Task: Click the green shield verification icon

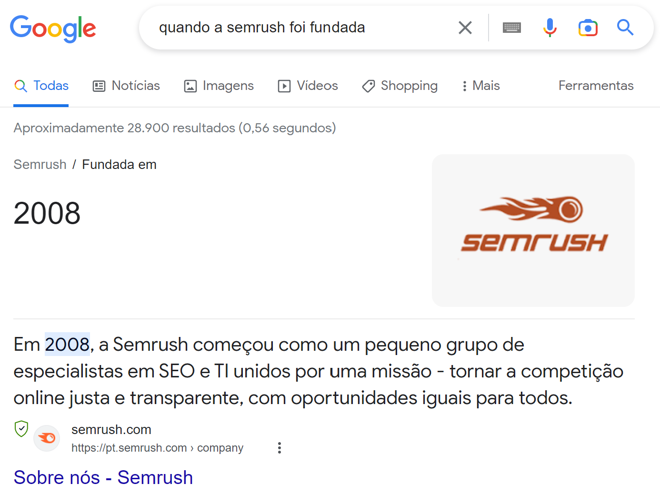Action: coord(21,429)
